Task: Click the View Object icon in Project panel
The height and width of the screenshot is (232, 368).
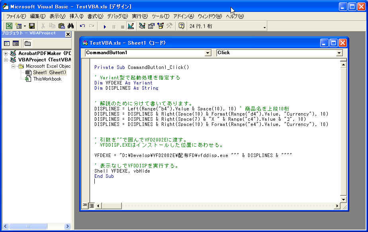Action: (16, 43)
